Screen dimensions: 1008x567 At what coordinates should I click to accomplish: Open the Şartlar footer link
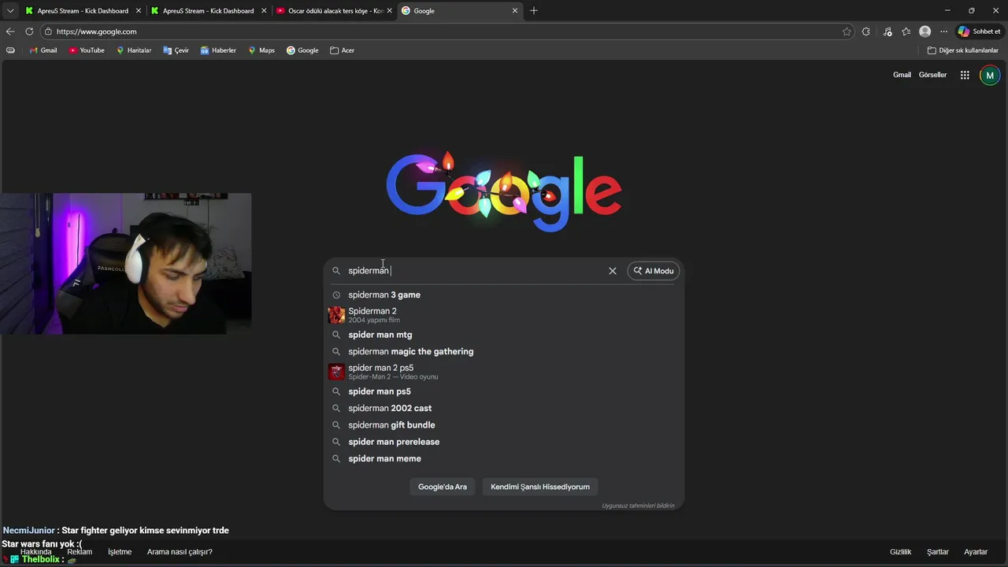click(x=937, y=552)
